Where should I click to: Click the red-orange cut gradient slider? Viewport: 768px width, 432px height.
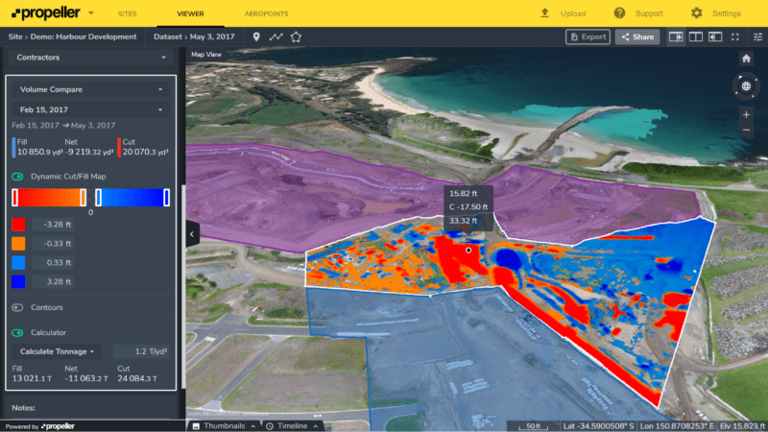click(49, 198)
